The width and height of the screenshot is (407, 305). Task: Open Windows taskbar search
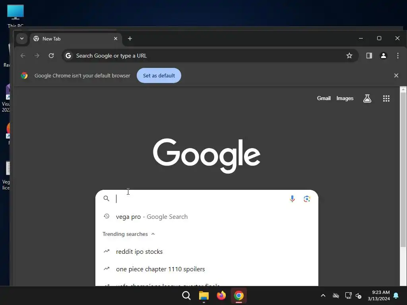click(186, 295)
